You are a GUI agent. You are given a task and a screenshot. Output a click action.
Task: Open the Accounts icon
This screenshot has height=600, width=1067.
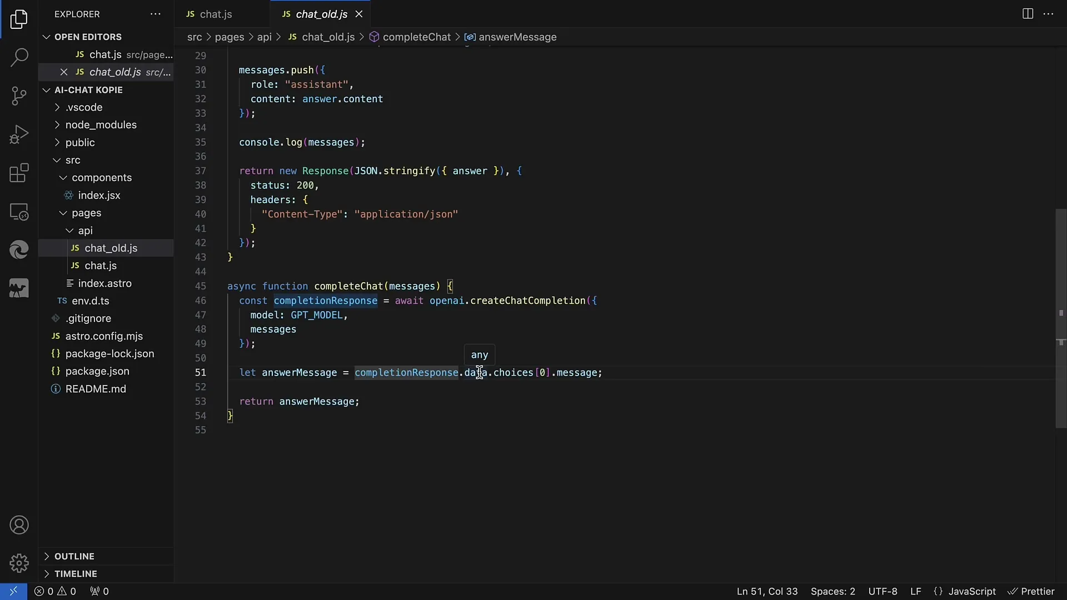tap(19, 525)
